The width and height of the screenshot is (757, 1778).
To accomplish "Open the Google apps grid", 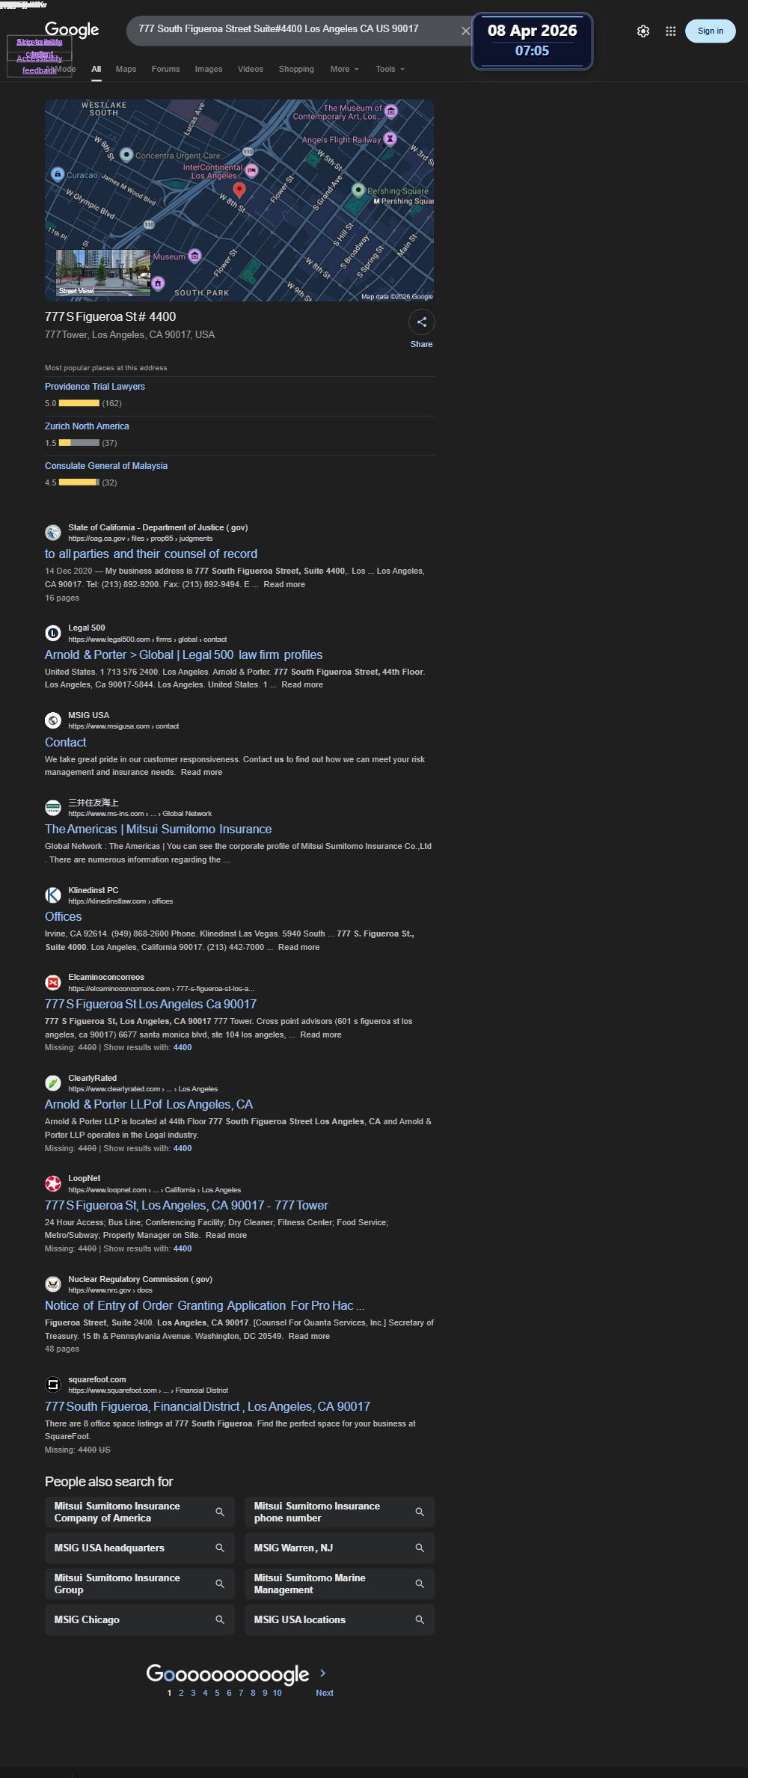I will [671, 31].
